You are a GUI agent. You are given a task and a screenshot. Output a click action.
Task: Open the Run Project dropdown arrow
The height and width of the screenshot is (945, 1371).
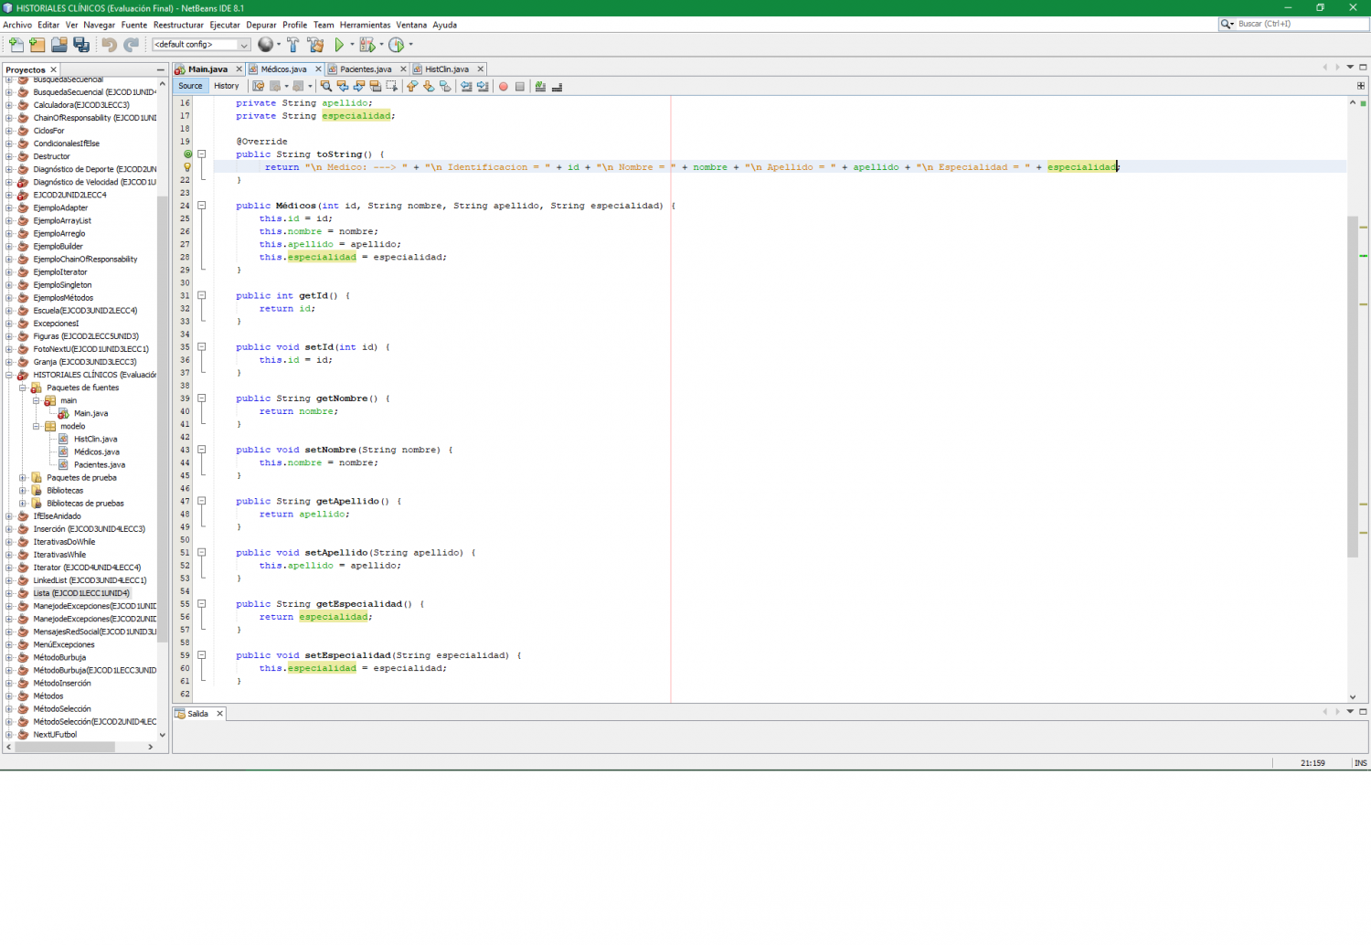[352, 44]
